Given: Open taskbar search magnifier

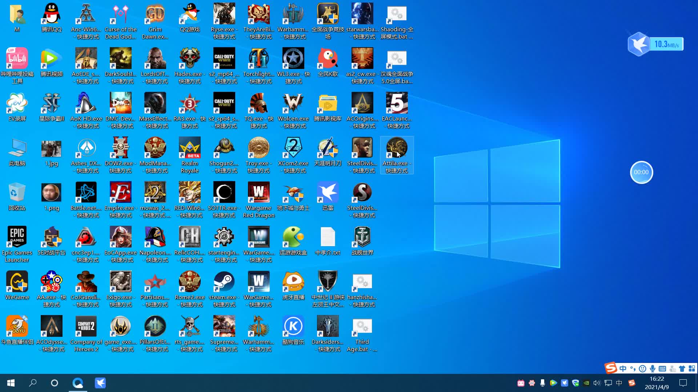Looking at the screenshot, I should [x=33, y=383].
